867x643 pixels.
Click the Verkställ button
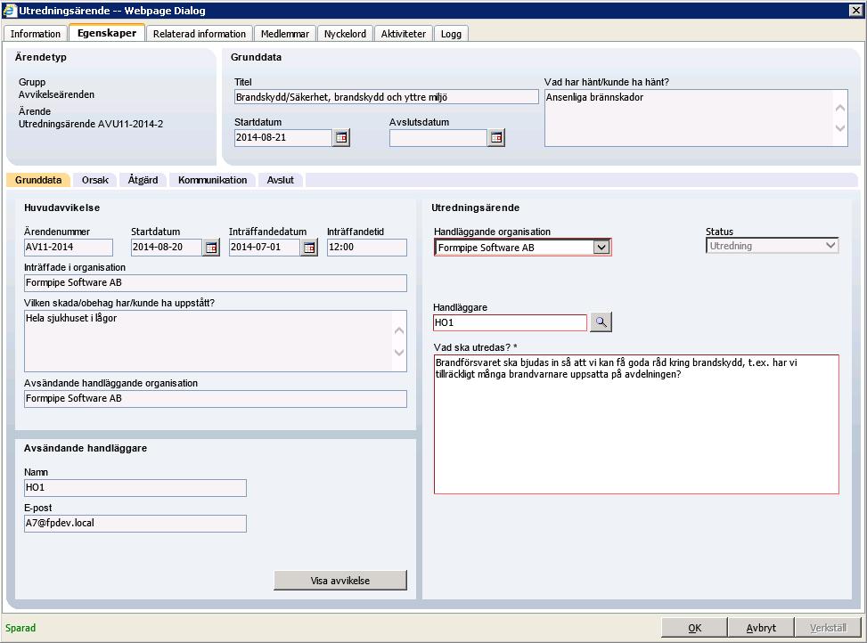(x=828, y=628)
